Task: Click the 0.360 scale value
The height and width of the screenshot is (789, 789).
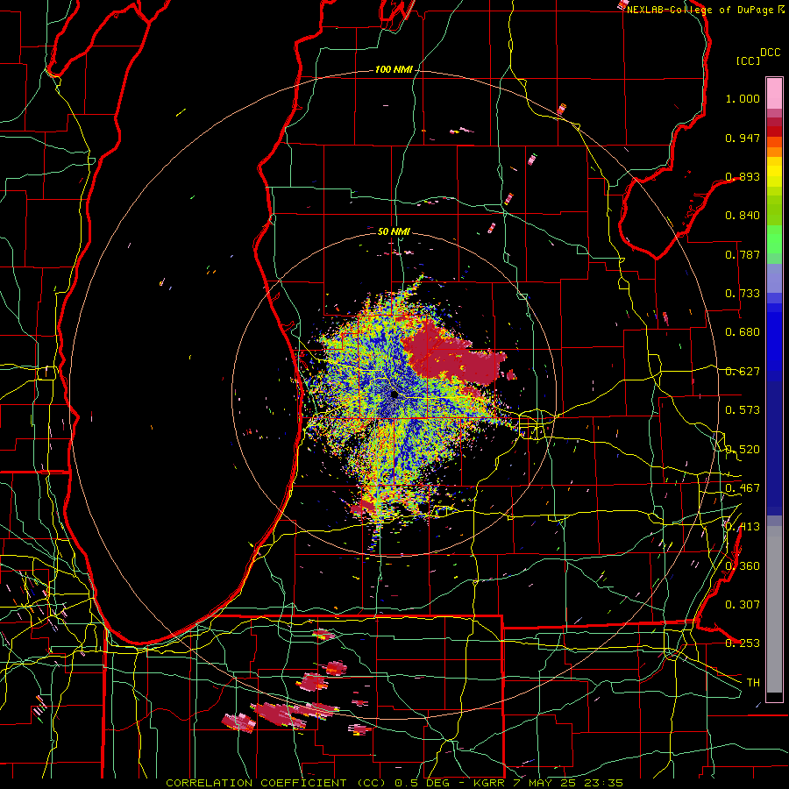Action: coord(743,566)
